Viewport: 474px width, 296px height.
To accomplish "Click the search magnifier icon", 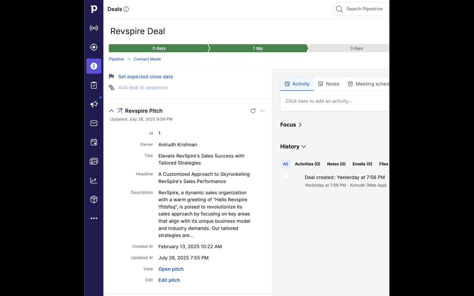I will point(339,9).
